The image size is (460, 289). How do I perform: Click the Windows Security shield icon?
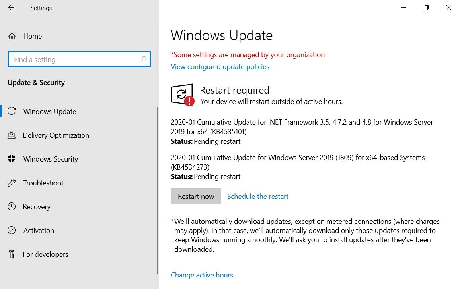pyautogui.click(x=12, y=159)
